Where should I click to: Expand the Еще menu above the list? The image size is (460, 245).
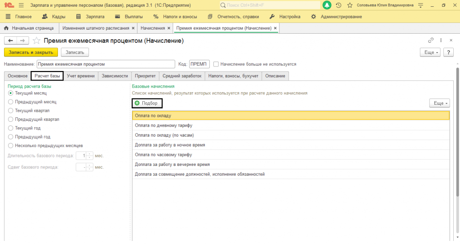(x=439, y=103)
